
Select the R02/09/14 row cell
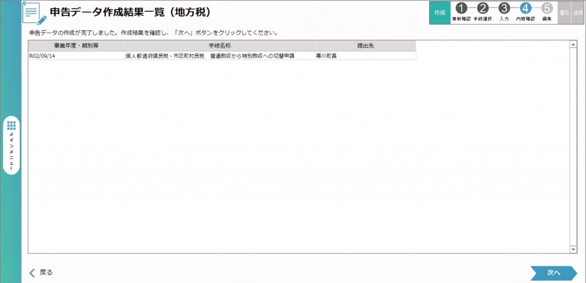pos(76,56)
